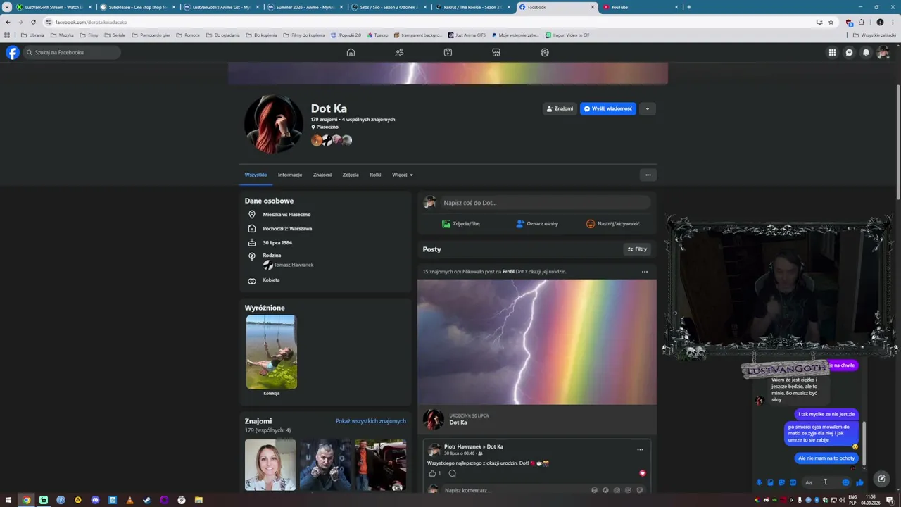Click the Napisz coś do Dot field
901x507 pixels.
pos(546,203)
